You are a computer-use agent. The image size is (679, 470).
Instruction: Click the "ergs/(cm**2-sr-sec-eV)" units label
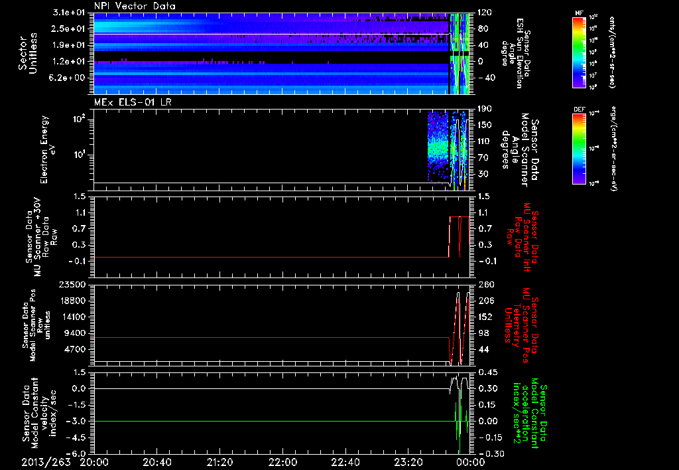point(613,148)
